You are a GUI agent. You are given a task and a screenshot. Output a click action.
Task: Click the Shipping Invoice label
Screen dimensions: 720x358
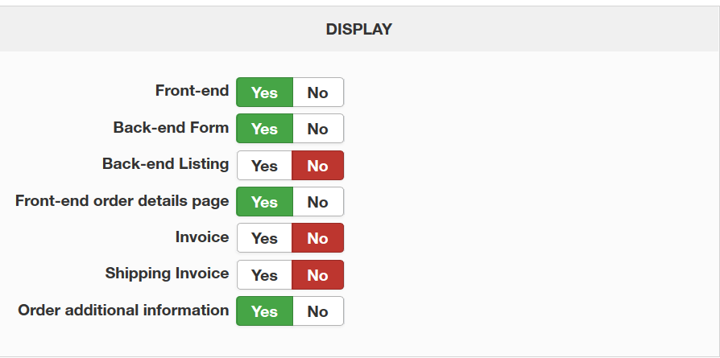coord(167,274)
